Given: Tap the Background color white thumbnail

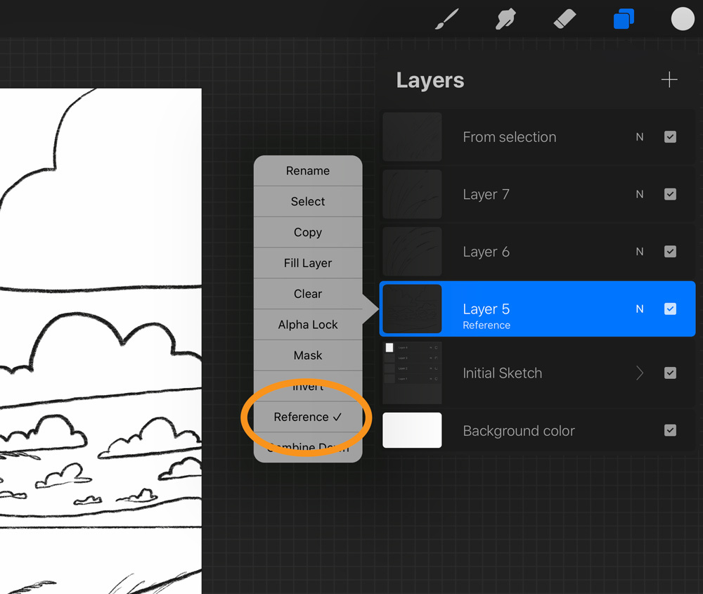Looking at the screenshot, I should 412,430.
